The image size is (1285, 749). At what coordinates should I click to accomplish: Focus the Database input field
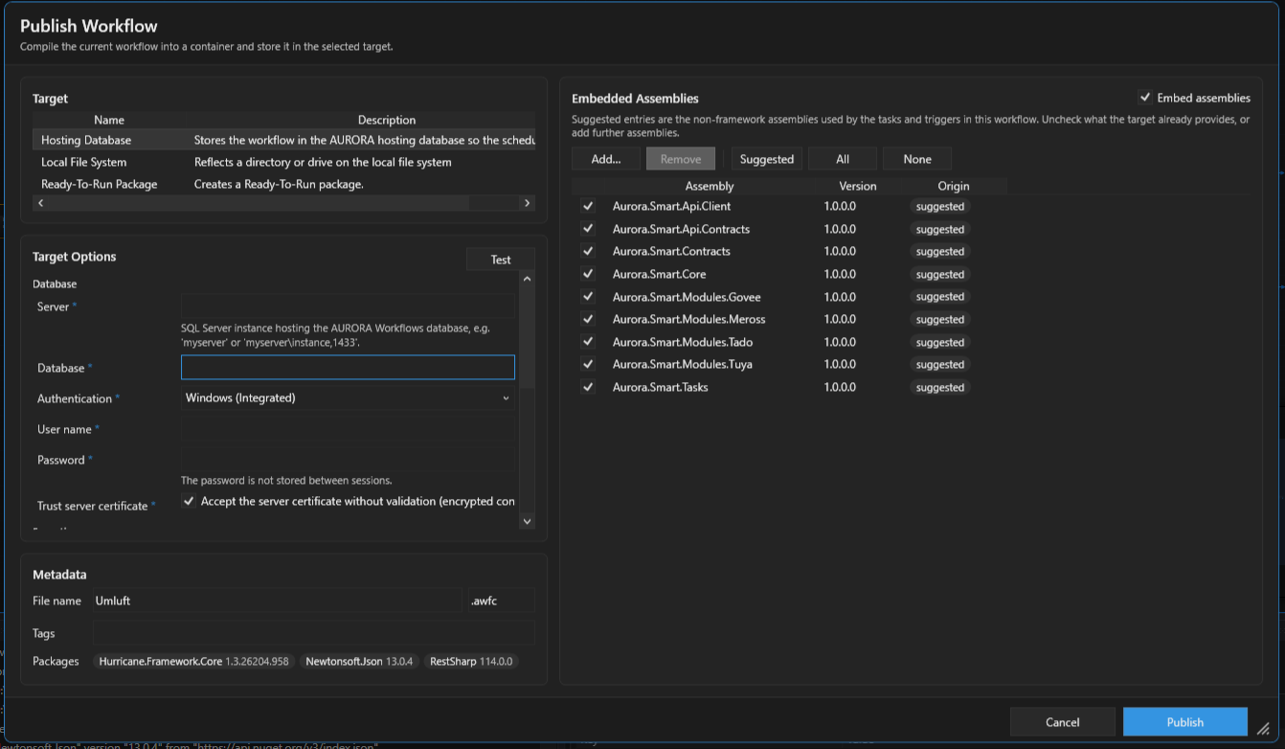(x=348, y=368)
